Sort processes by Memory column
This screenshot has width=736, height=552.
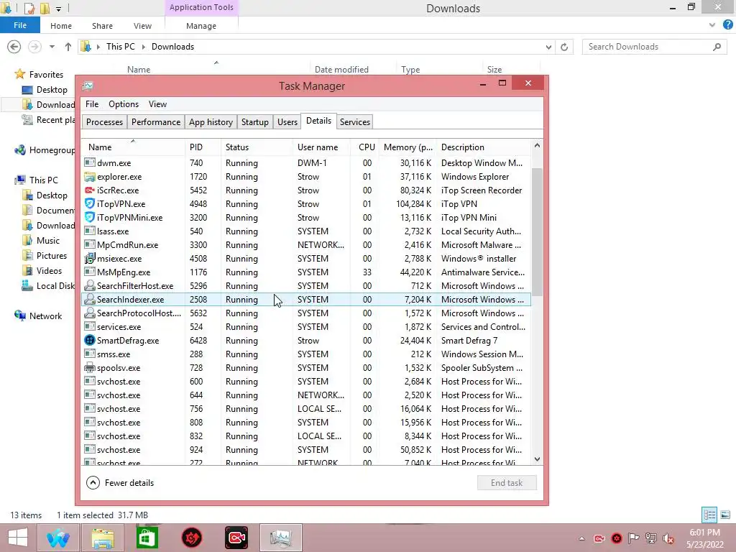pos(408,147)
